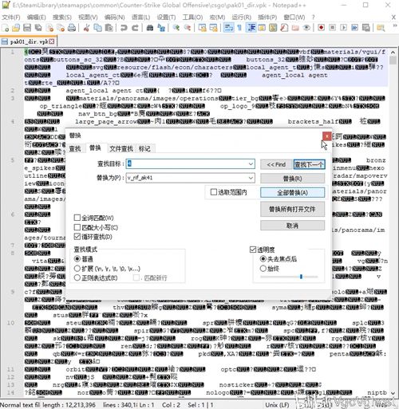Toggle synchronized vertical scrolling icon
This screenshot has height=409, width=399.
coord(202,28)
